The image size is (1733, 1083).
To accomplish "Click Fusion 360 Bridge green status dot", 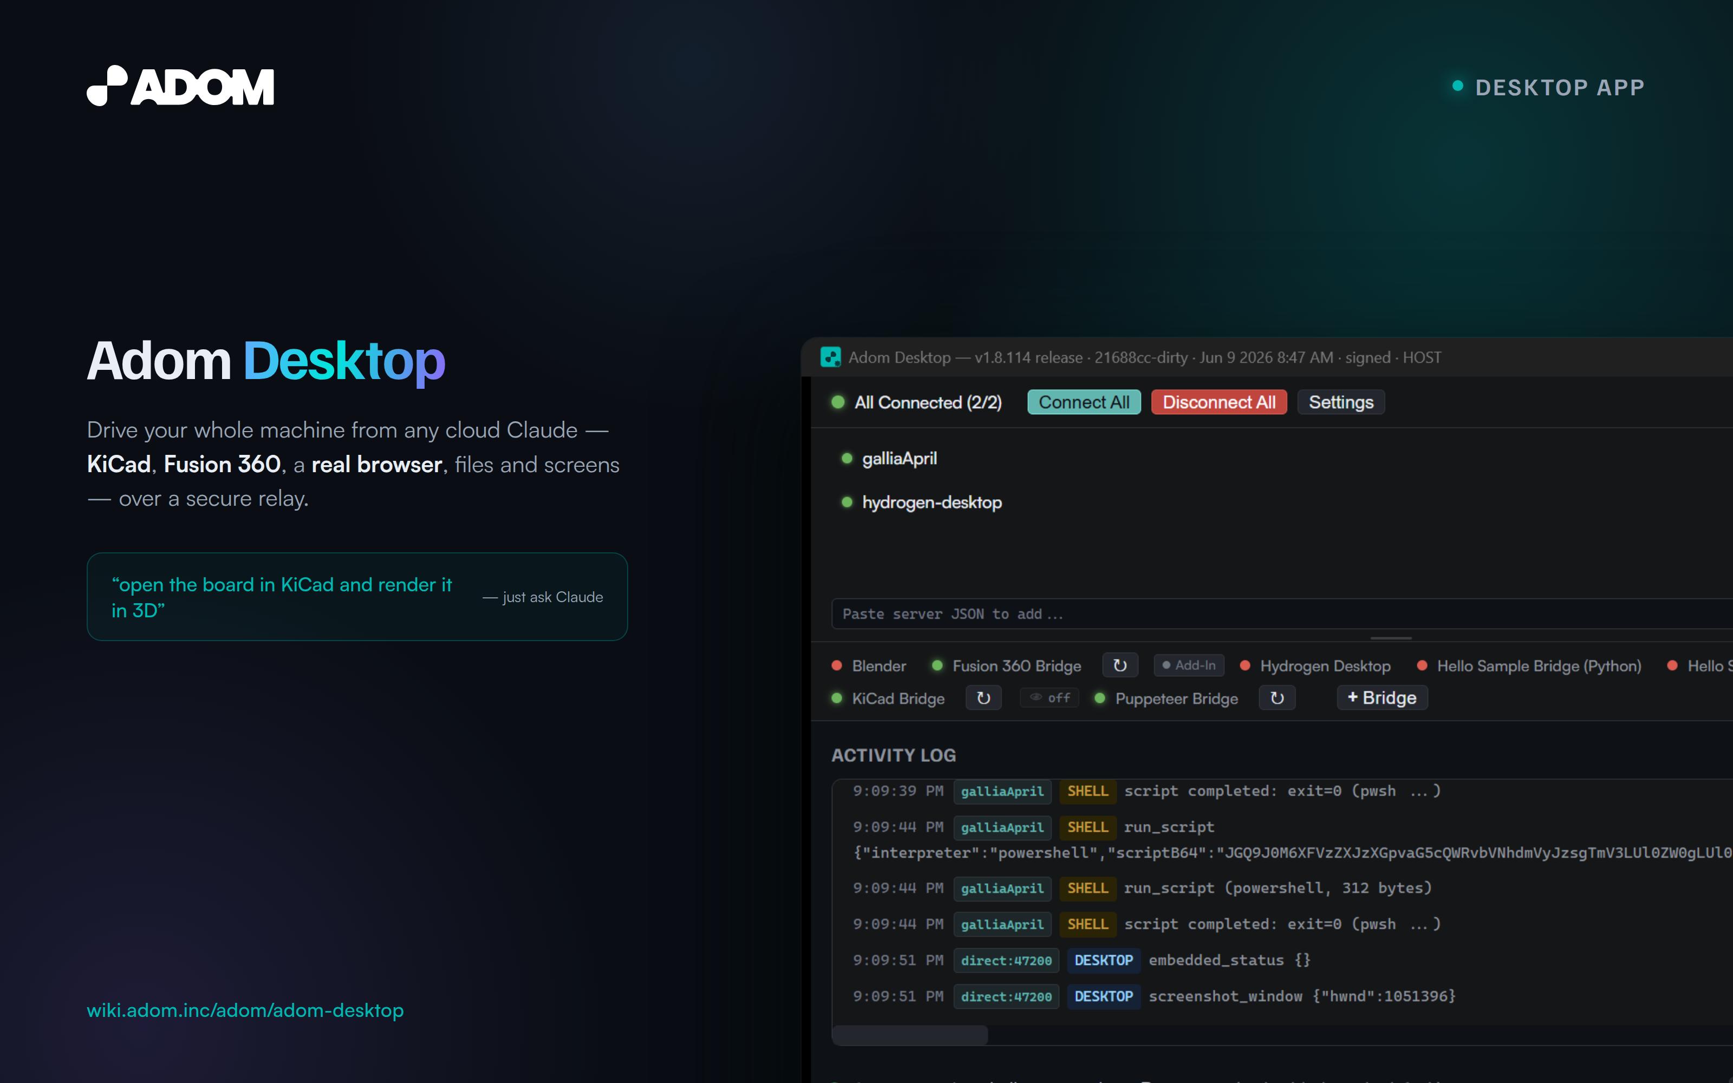I will [x=937, y=666].
